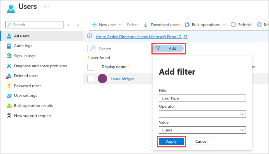Click the '1 user found' text
The image size is (269, 154).
[x=99, y=58]
